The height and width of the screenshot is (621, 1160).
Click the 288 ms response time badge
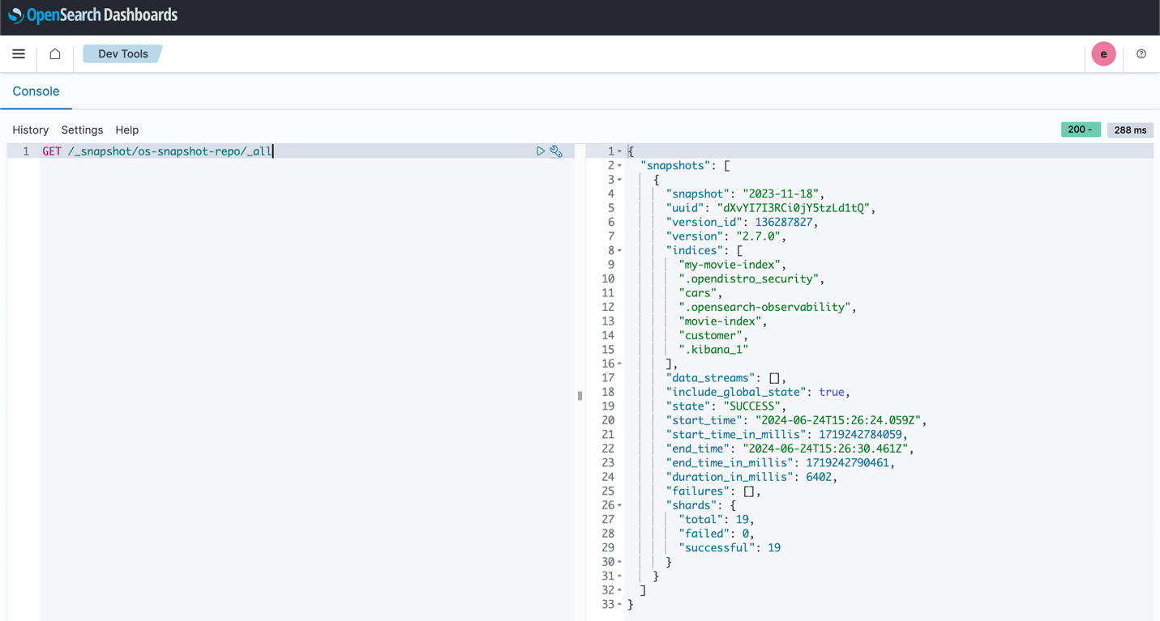tap(1130, 130)
